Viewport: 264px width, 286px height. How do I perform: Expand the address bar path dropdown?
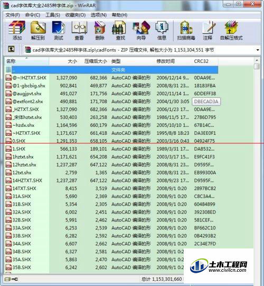[258, 50]
